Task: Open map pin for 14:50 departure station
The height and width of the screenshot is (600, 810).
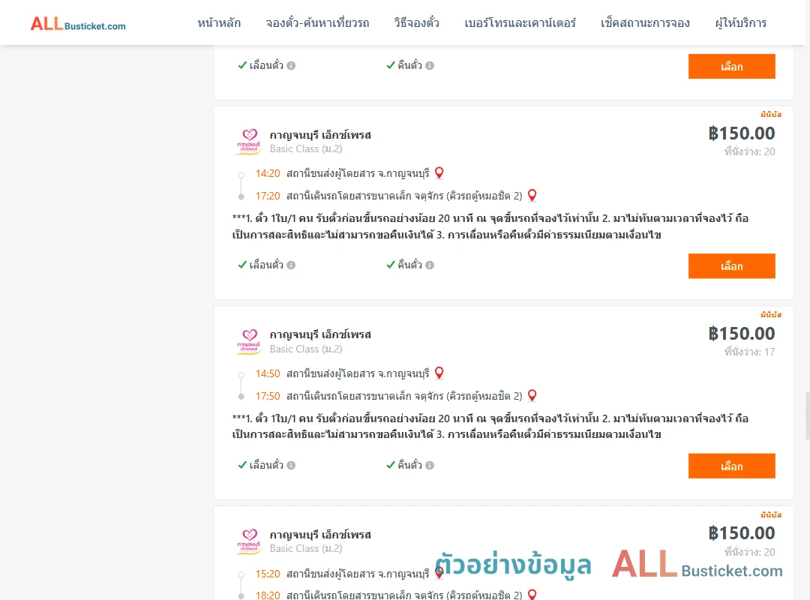Action: (x=439, y=373)
